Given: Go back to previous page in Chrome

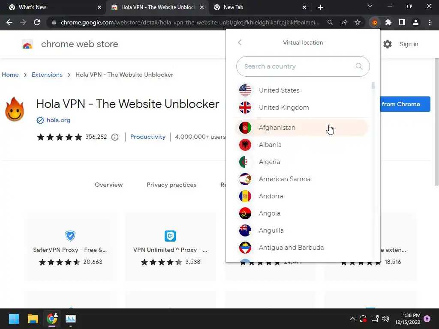Looking at the screenshot, I should [x=9, y=22].
